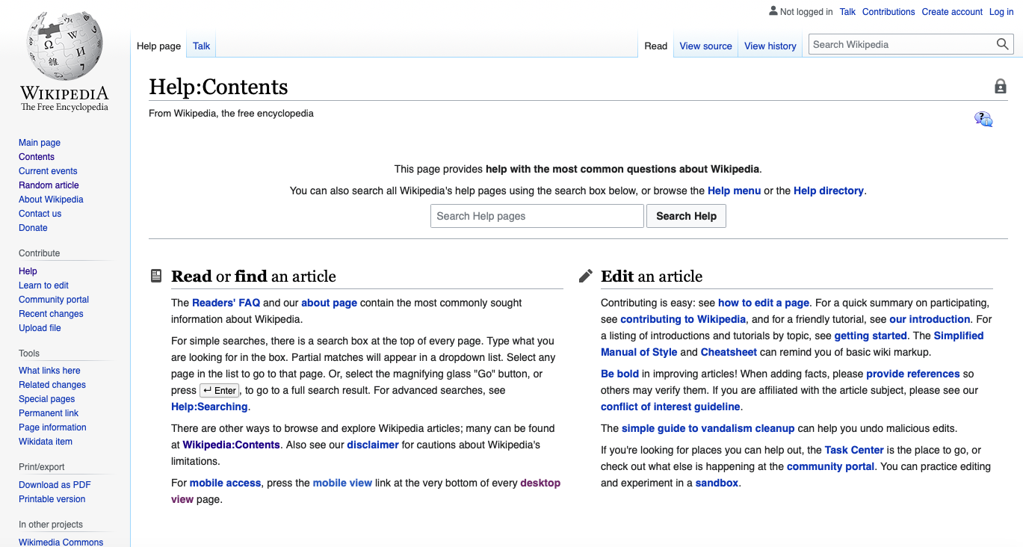Open the View history tab
The width and height of the screenshot is (1023, 547).
tap(770, 46)
